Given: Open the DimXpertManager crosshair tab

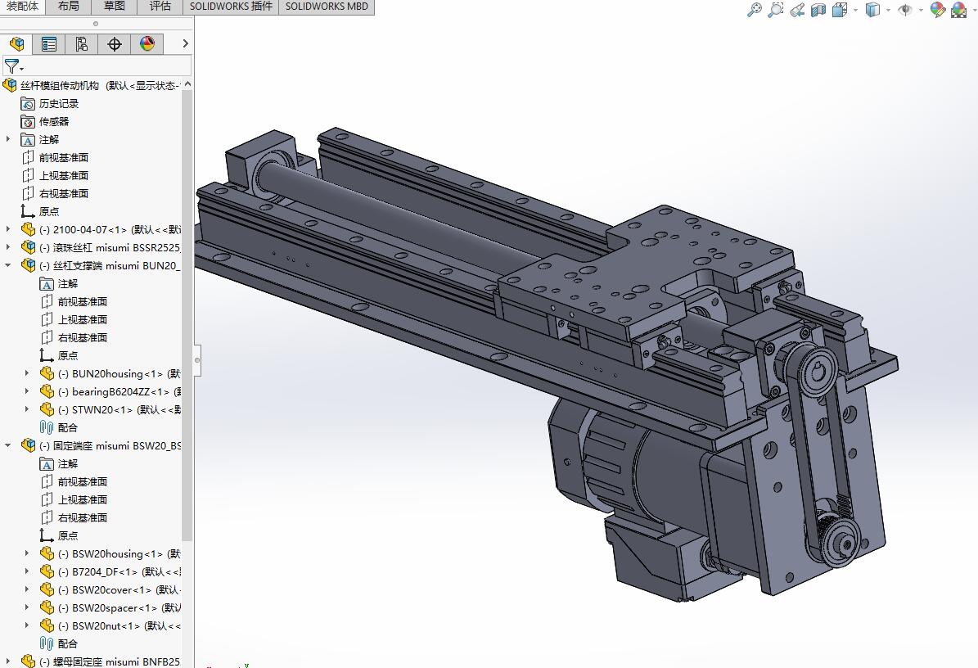Looking at the screenshot, I should (114, 43).
